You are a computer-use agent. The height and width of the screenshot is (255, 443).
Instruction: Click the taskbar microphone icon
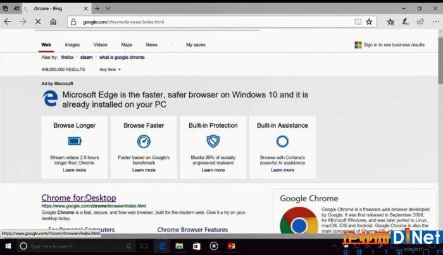pos(128,246)
